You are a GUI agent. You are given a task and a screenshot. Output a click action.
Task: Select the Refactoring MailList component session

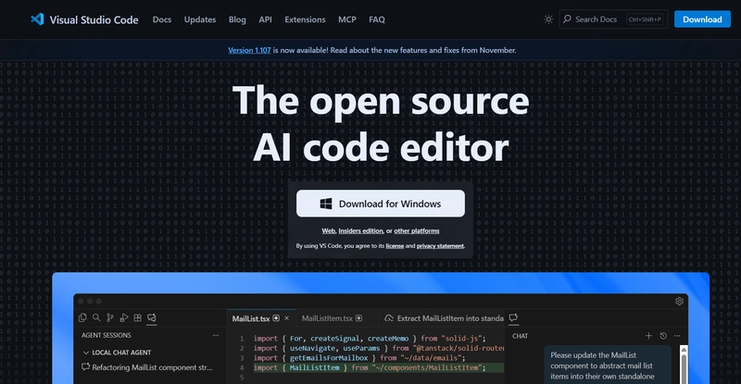149,367
